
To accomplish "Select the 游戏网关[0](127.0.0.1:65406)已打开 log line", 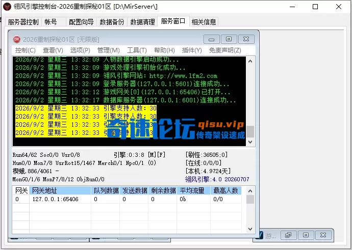I will (123, 92).
